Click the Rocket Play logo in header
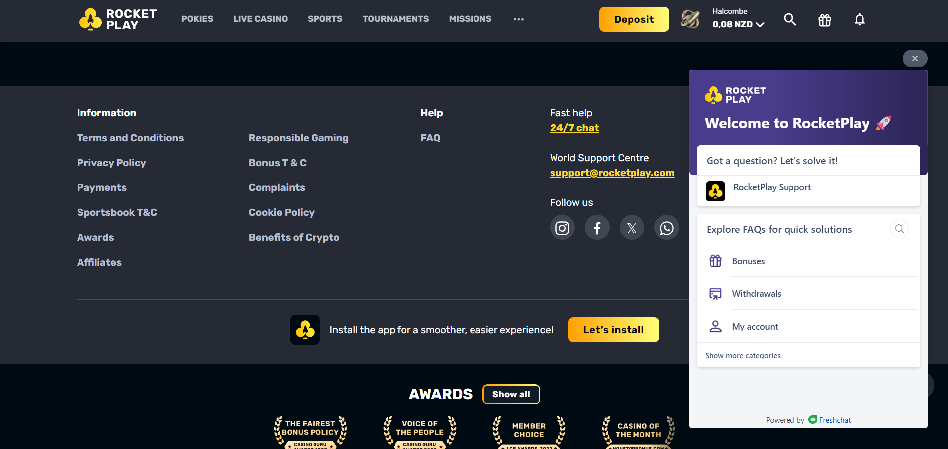Screen dimensions: 948x449 click(118, 19)
